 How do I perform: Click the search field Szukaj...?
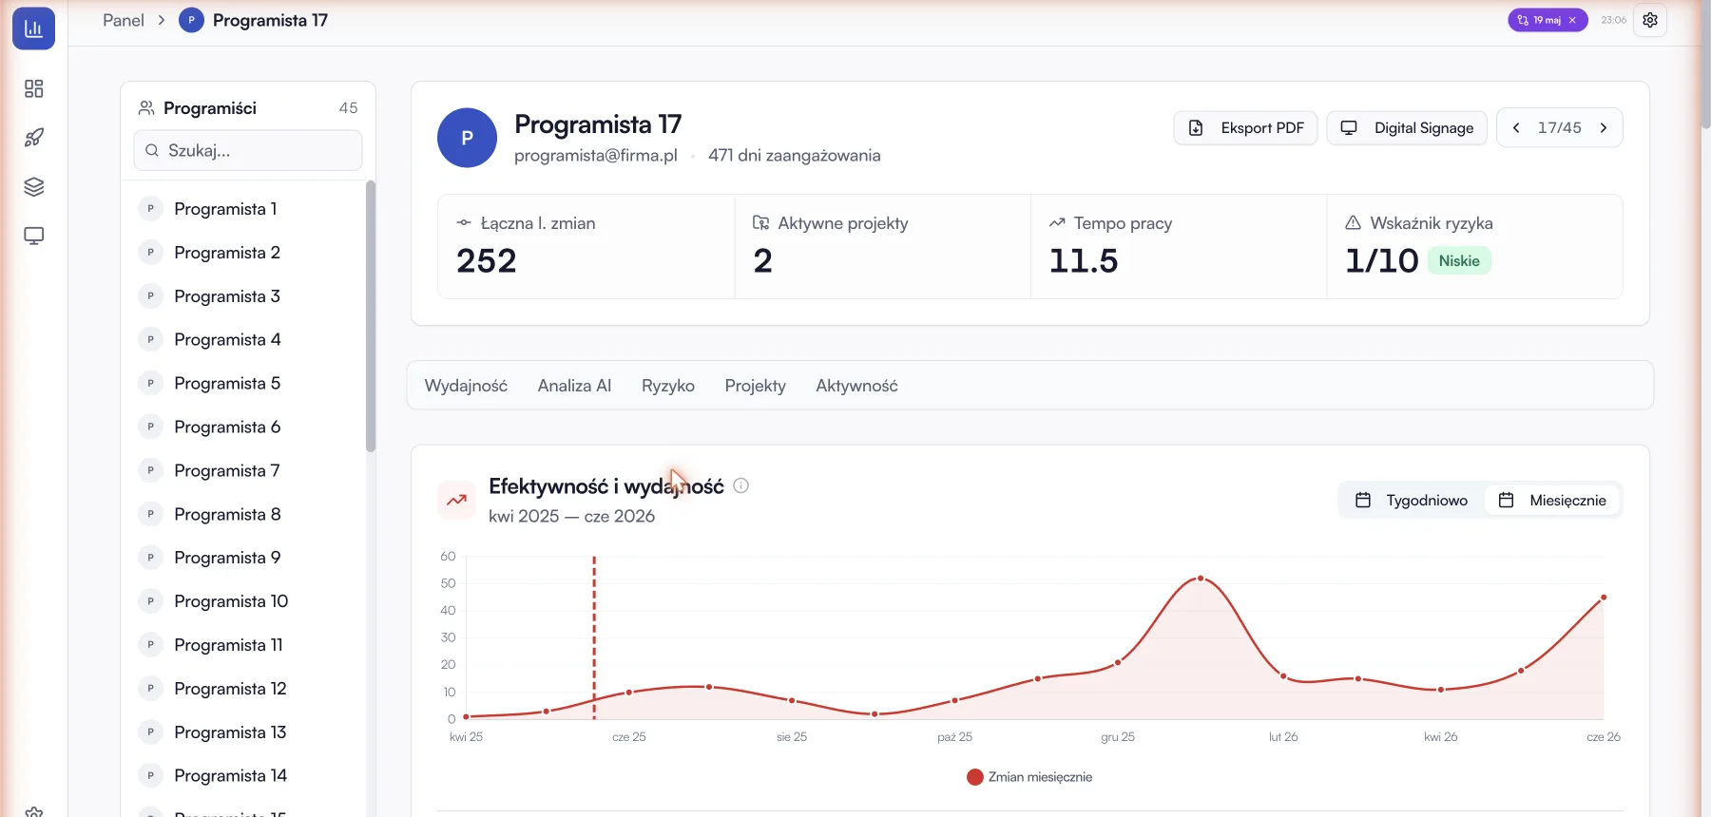coord(248,150)
